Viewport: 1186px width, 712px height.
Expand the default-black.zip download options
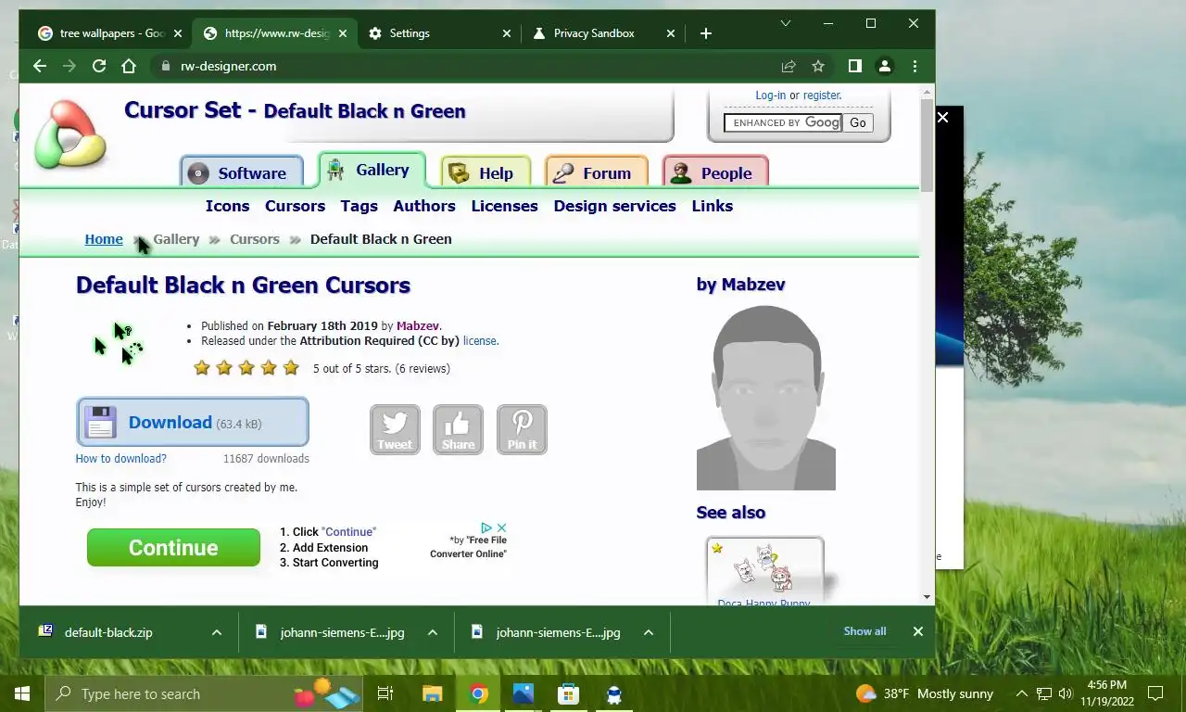pos(216,632)
